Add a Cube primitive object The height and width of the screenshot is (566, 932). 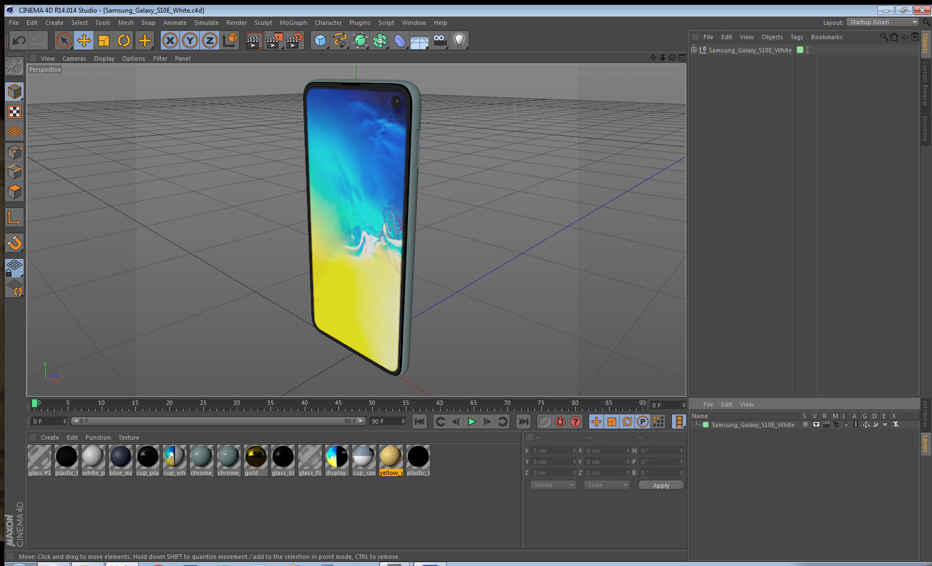[x=320, y=40]
